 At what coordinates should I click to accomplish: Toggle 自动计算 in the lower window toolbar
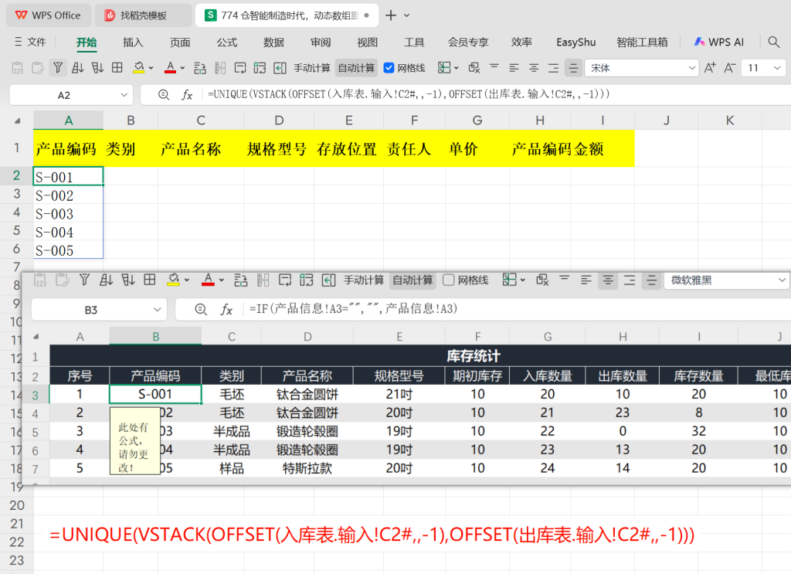tap(412, 280)
